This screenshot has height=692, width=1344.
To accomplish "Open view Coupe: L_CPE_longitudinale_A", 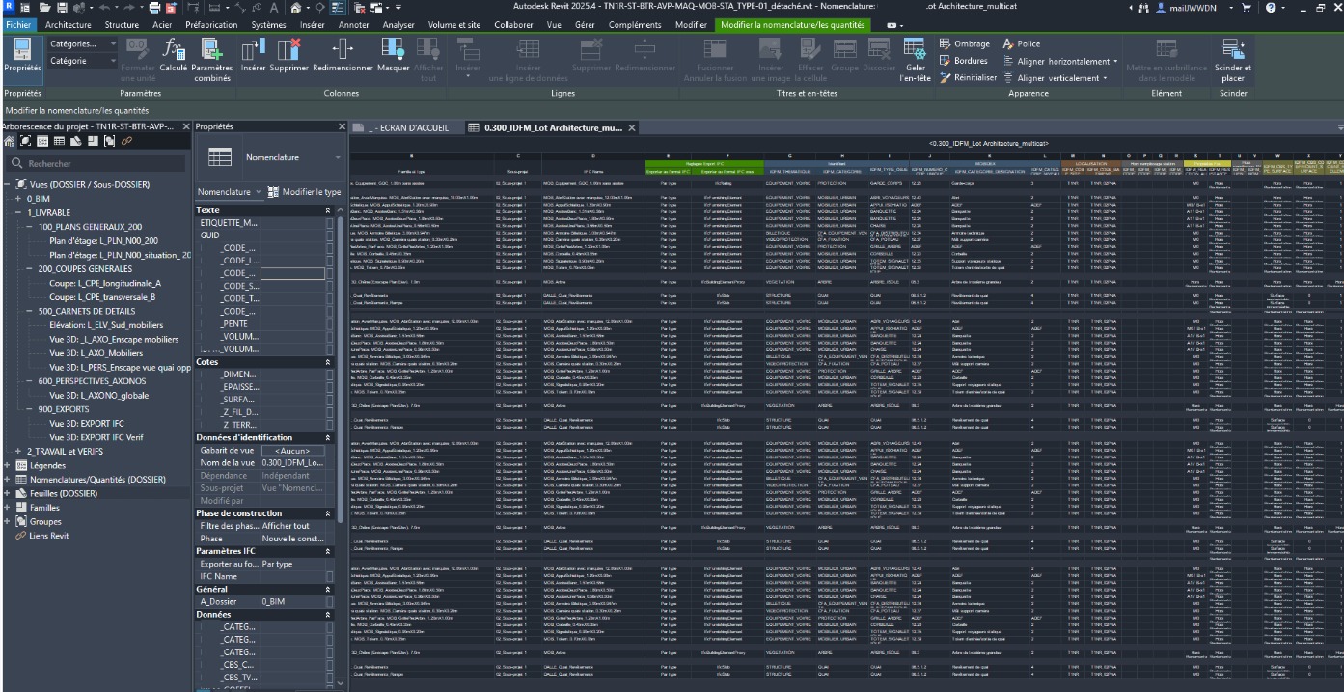I will 105,283.
